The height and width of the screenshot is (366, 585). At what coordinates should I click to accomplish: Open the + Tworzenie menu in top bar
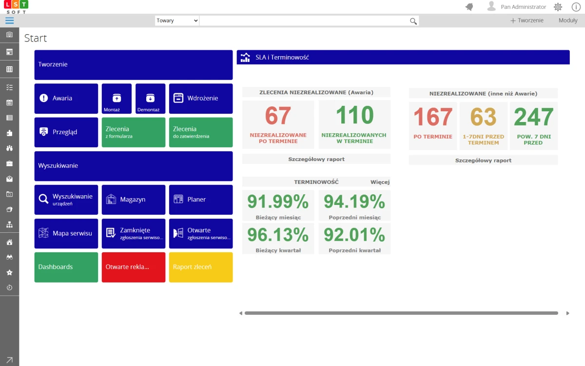pos(526,20)
